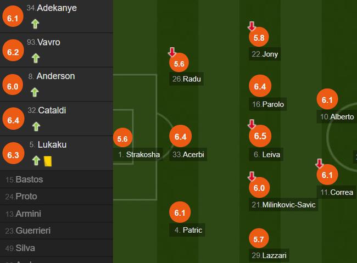Click the yellow card icon beside Lukaku
Viewport: 357px width, 263px height.
tap(48, 161)
